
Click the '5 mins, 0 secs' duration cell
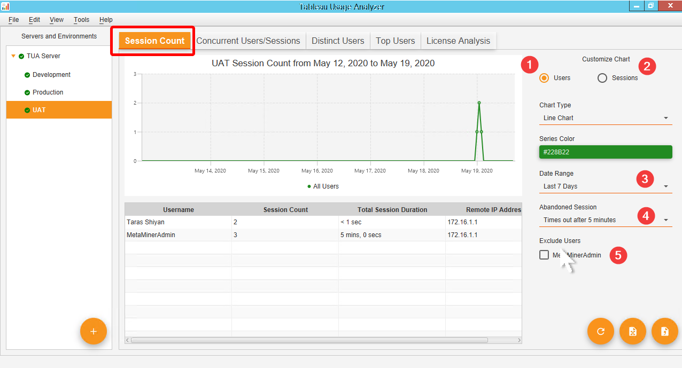[392, 235]
